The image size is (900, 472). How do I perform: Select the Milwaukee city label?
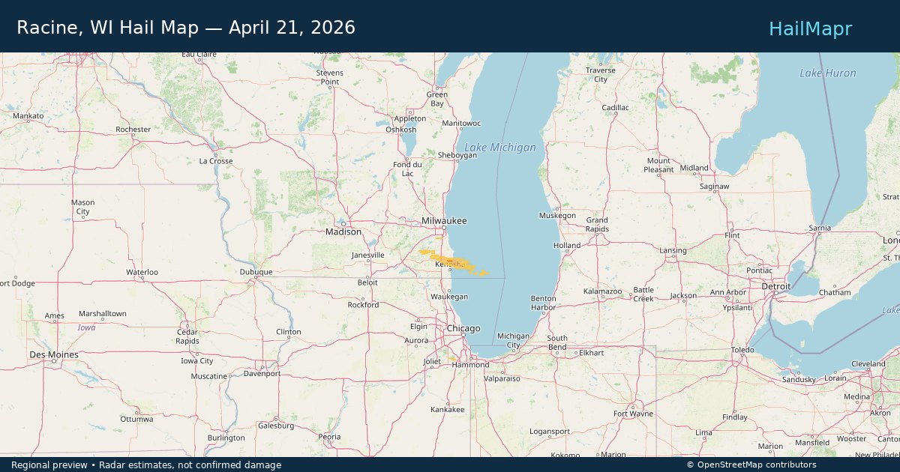(444, 221)
